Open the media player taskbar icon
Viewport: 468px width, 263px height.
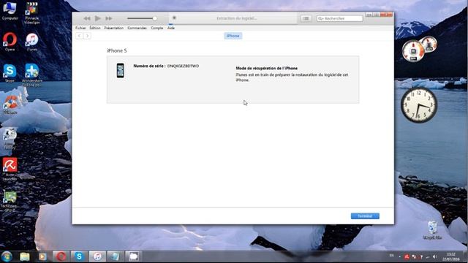pyautogui.click(x=42, y=256)
